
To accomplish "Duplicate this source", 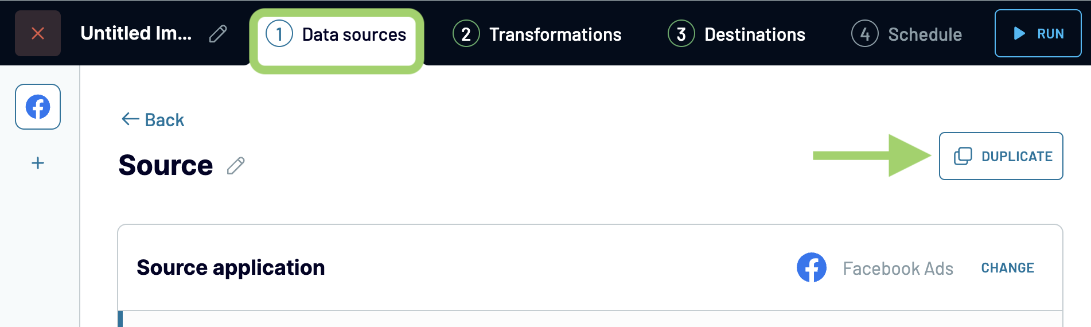I will point(1001,156).
